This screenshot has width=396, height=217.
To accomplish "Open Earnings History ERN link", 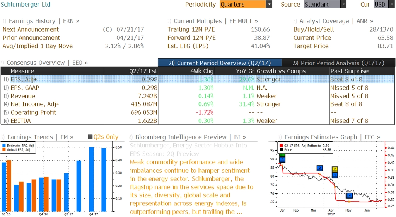I will click(x=44, y=21).
